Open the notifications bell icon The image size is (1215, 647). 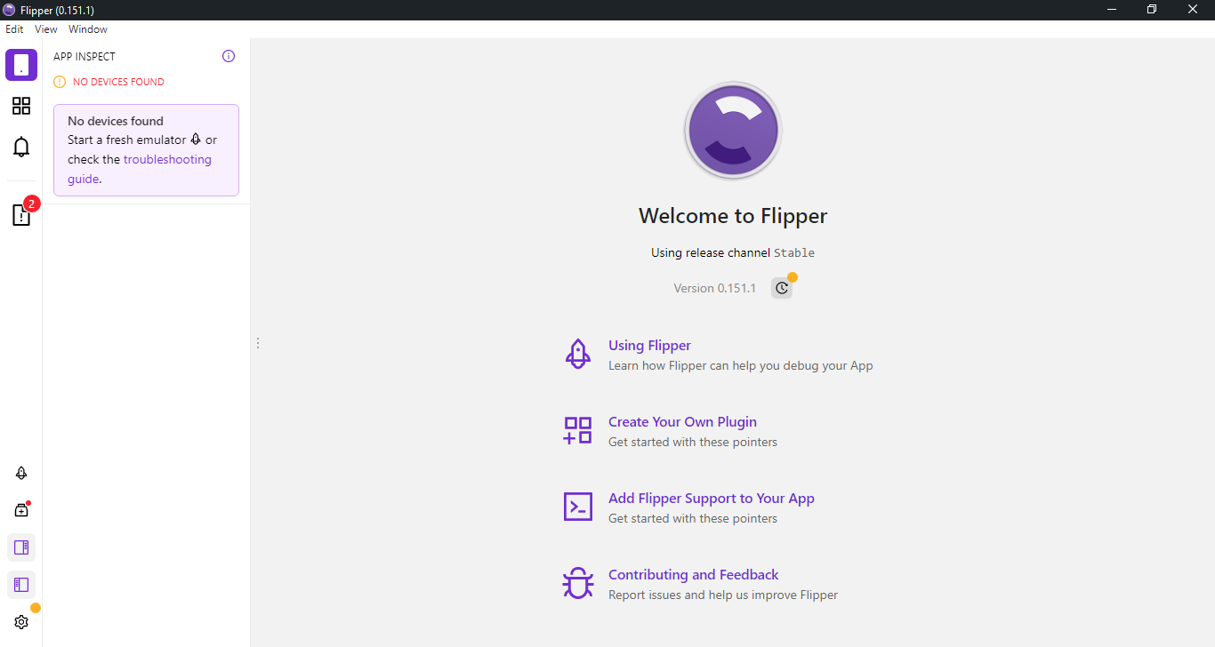coord(21,147)
